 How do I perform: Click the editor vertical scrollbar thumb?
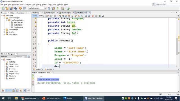(x=177, y=46)
